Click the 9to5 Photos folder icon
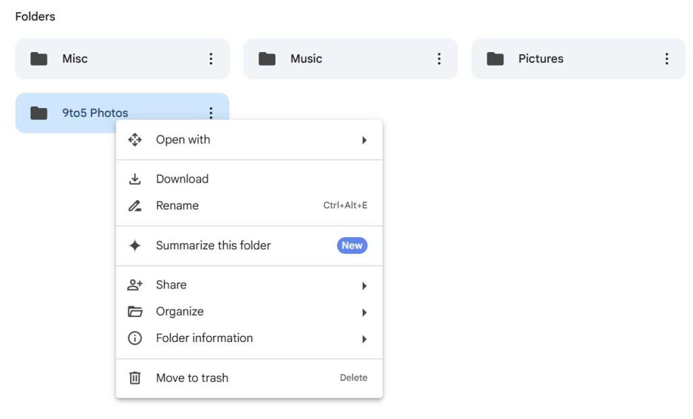 point(39,113)
